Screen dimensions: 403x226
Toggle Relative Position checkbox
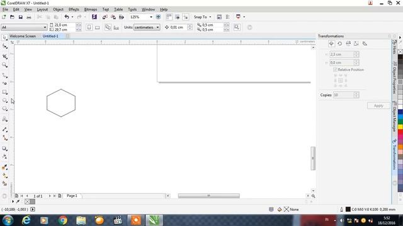coord(335,70)
